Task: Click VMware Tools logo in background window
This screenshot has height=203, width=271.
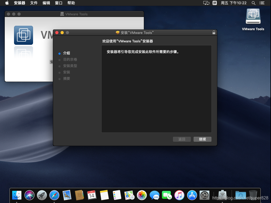Action: click(x=24, y=35)
